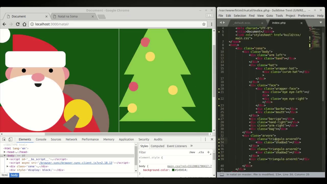Viewport: 327px width, 184px height.
Task: Open the Security tab
Action: click(x=144, y=139)
